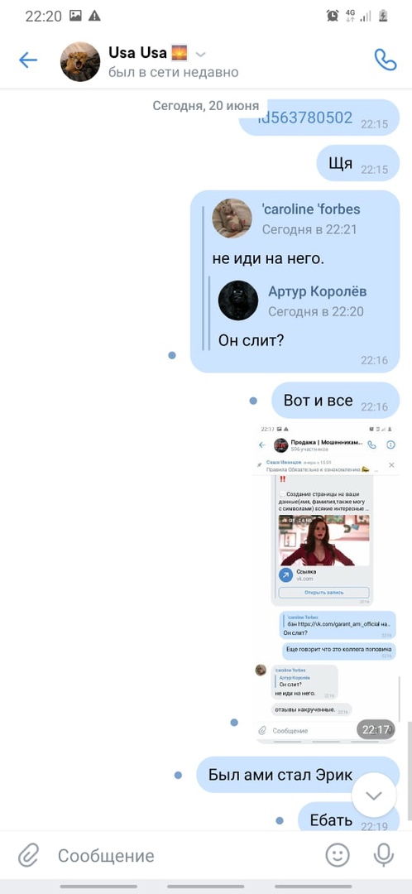Open the emoji sticker picker
The image size is (412, 894).
[338, 854]
